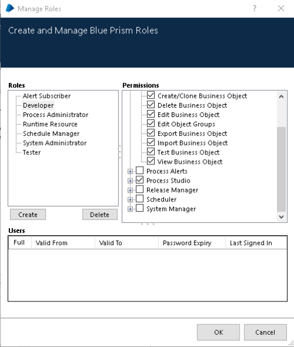Select the Process Alerts label

167,171
